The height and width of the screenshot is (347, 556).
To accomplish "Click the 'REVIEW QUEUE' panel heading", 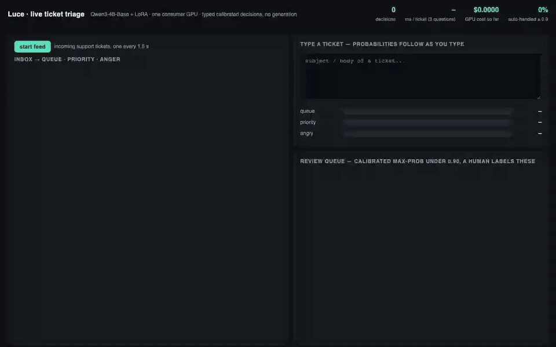I will [418, 161].
